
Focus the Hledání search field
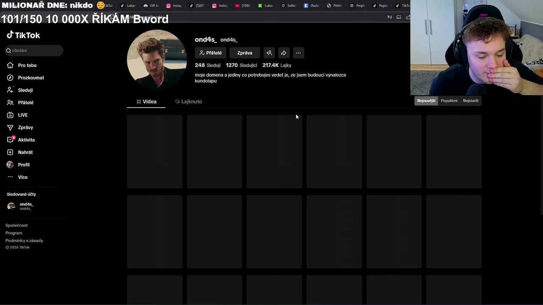[x=34, y=50]
